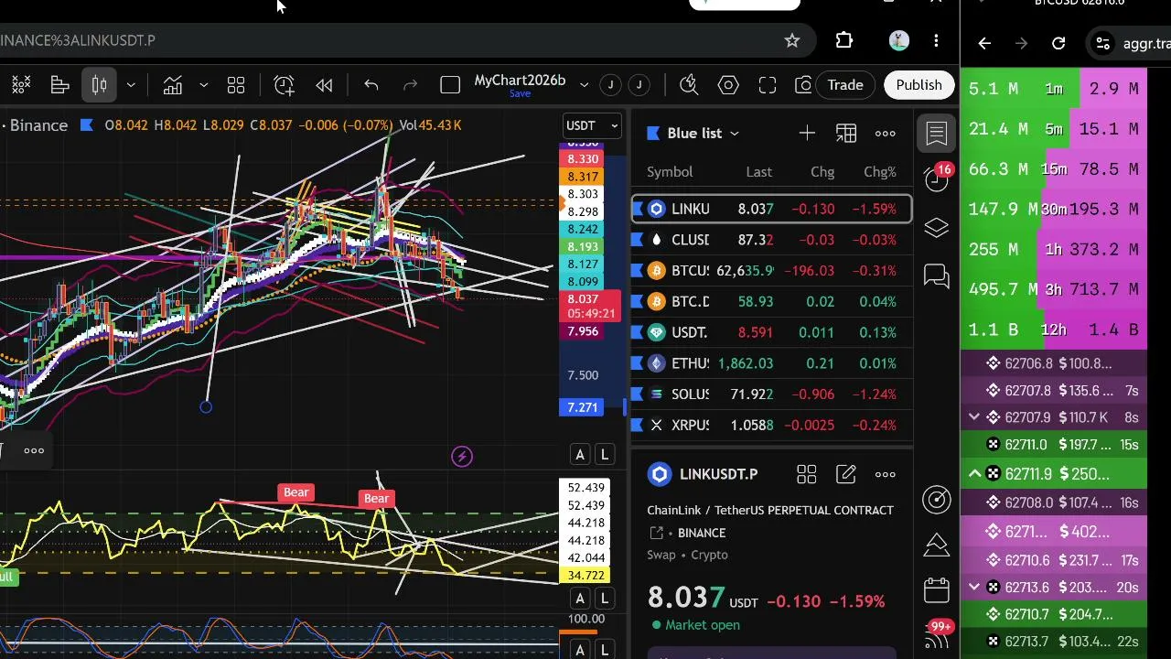This screenshot has width=1171, height=659.
Task: Open Alerts panel with the 16 badge
Action: tap(937, 177)
